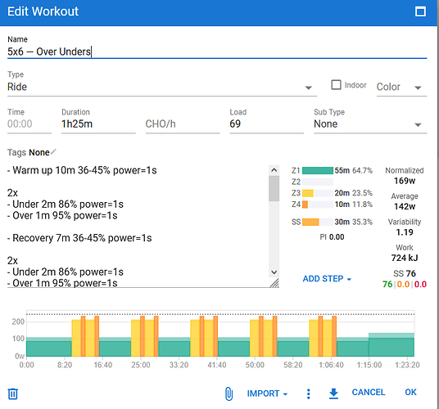Click the textarea scroll down arrow
Viewport: 439px width, 409px height.
coord(274,272)
